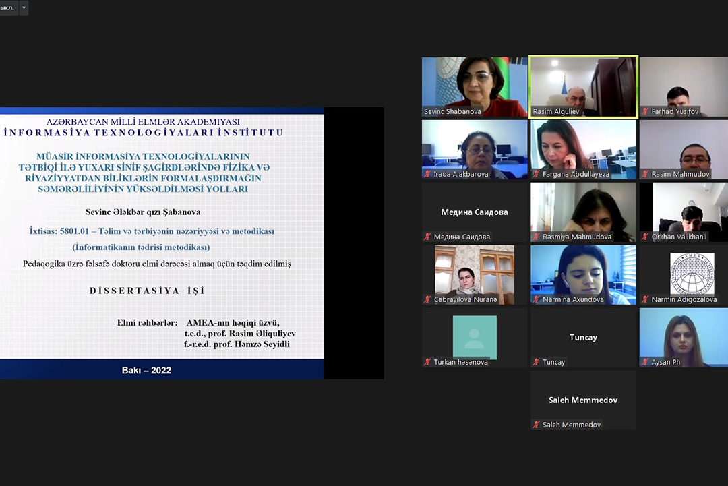Select Saleh Memmedov's participant tile

(583, 400)
